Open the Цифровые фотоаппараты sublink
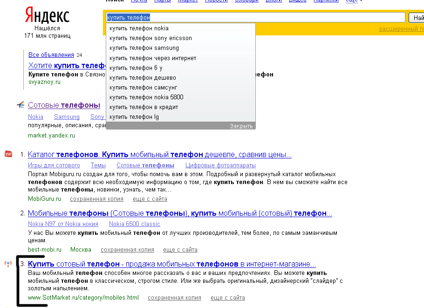This screenshot has height=308, width=424. pos(221,165)
